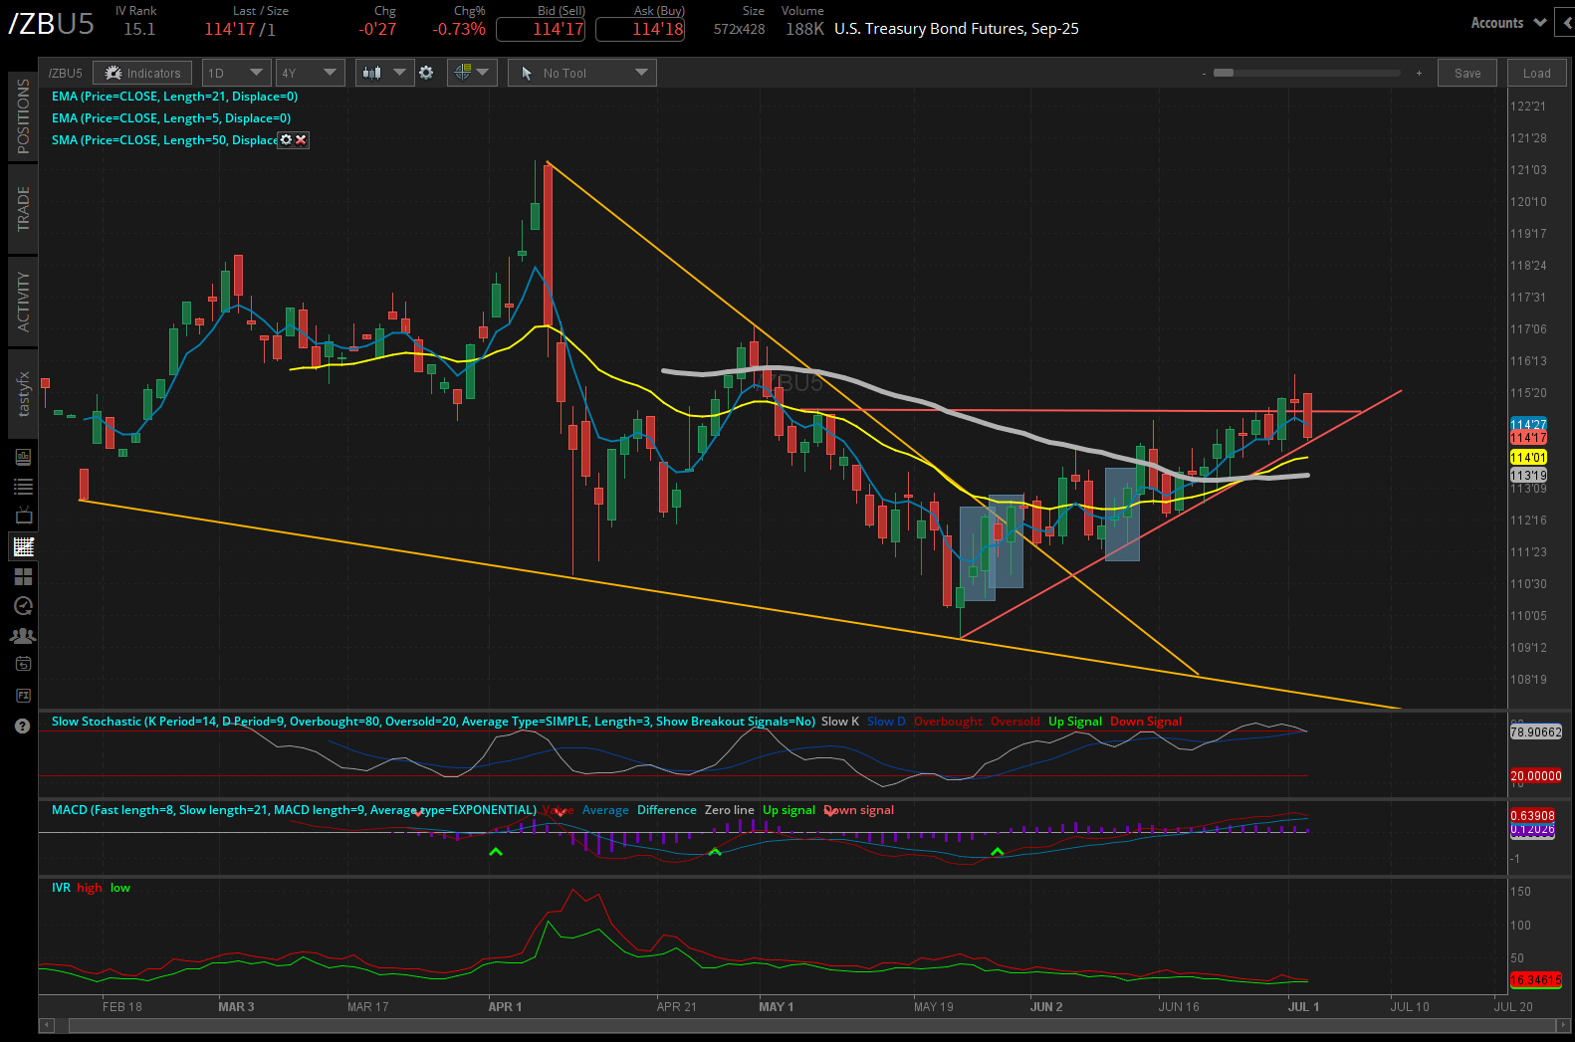1575x1042 pixels.
Task: Click the Indicators button
Action: coord(143,73)
